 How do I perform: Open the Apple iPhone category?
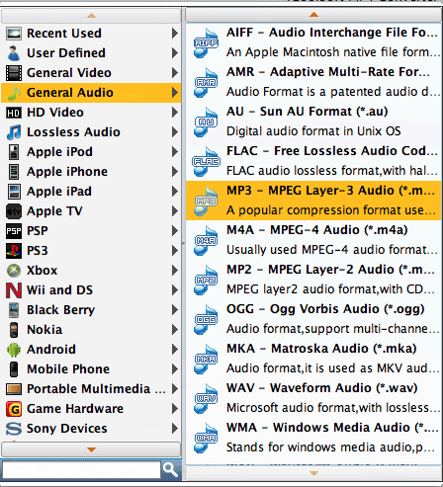point(91,172)
